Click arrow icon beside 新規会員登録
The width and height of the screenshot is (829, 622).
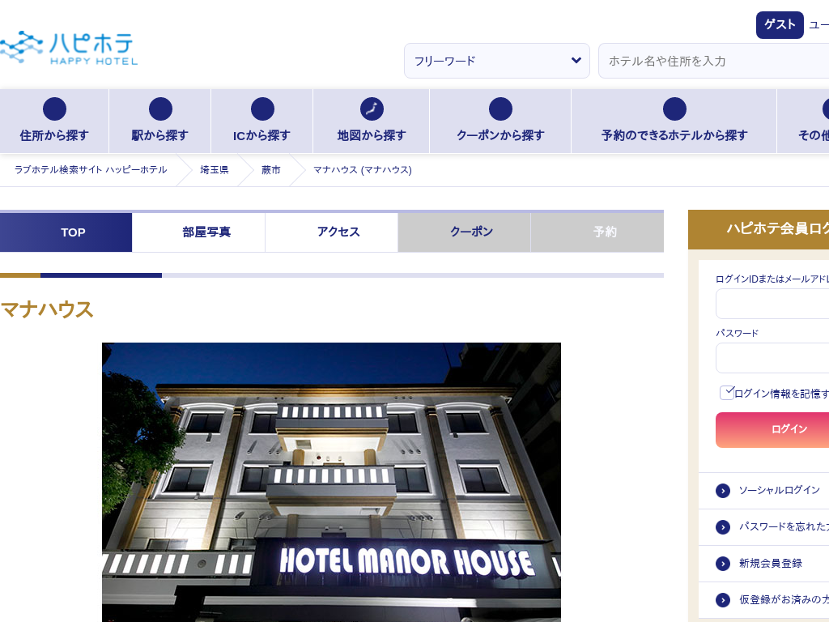[x=723, y=564]
